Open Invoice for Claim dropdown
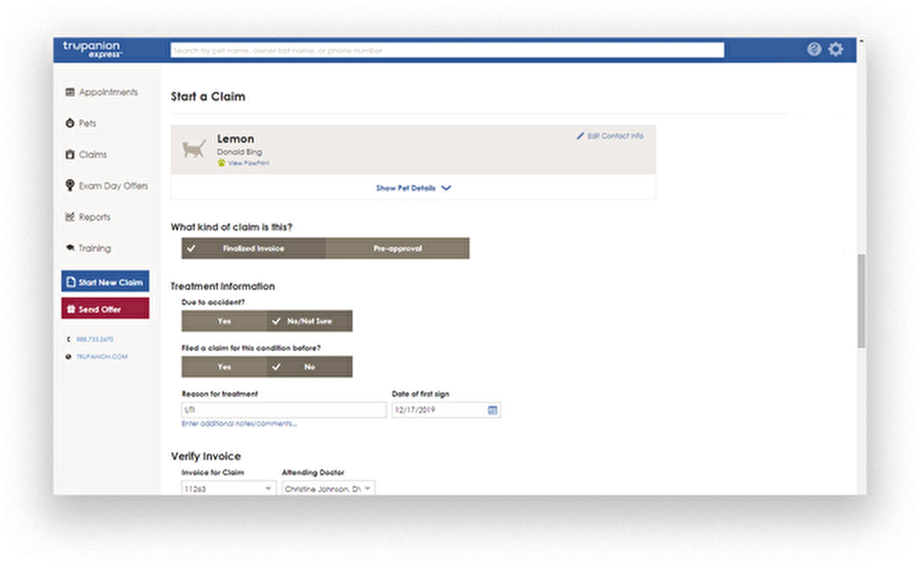 tap(268, 489)
